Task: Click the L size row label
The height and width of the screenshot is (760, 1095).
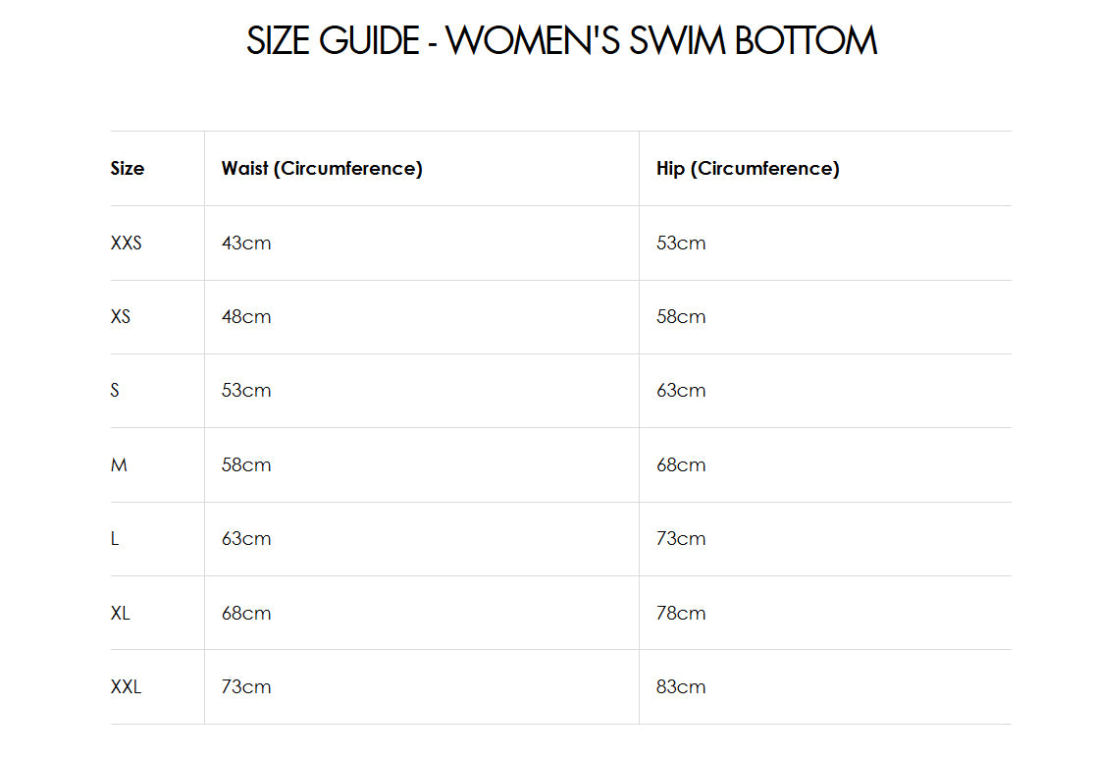Action: click(115, 539)
